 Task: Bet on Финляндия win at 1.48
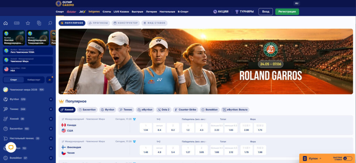[x=146, y=150]
